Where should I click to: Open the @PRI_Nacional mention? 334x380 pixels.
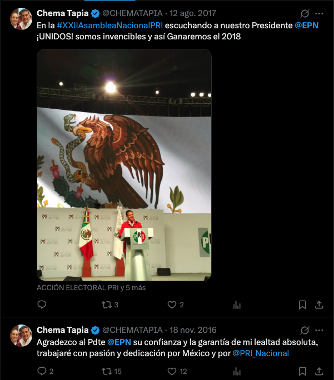(x=261, y=353)
